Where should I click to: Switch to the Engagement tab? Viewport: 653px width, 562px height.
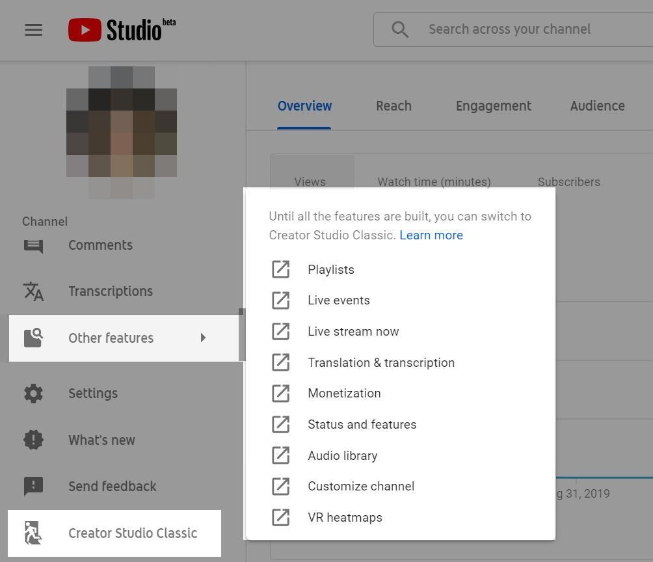point(493,105)
